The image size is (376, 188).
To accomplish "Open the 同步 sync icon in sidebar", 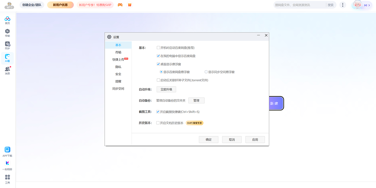I will (7, 44).
